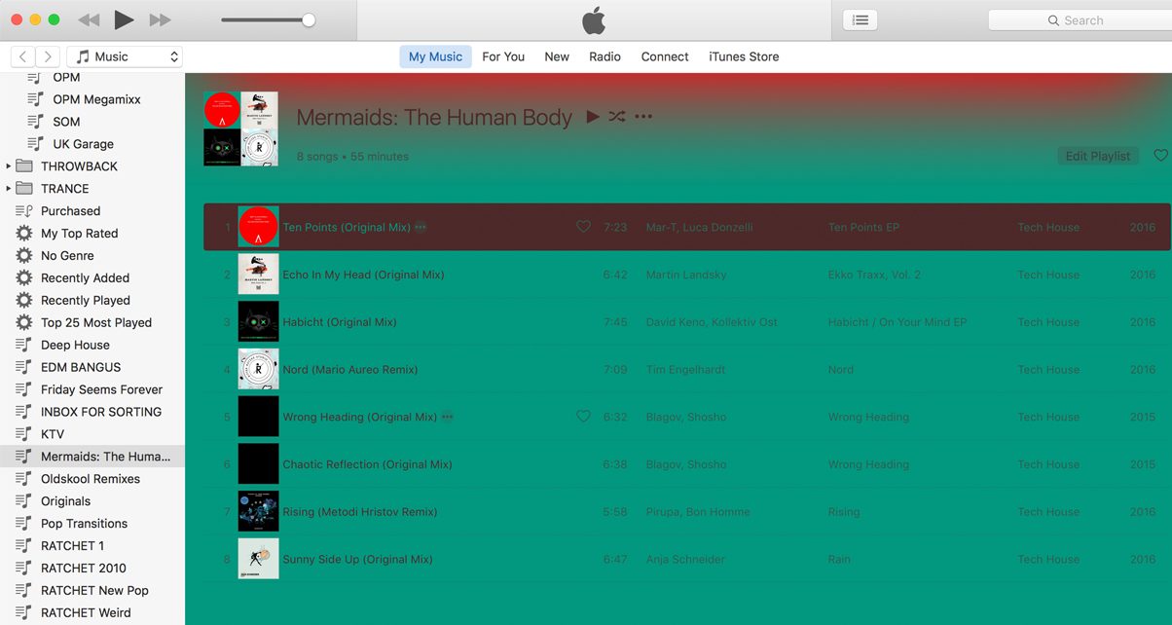The height and width of the screenshot is (625, 1172).
Task: Click the shuffle icon beside the playlist title
Action: pyautogui.click(x=617, y=117)
